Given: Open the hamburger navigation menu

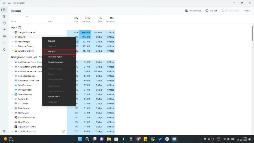Looking at the screenshot, I should [x=4, y=3].
